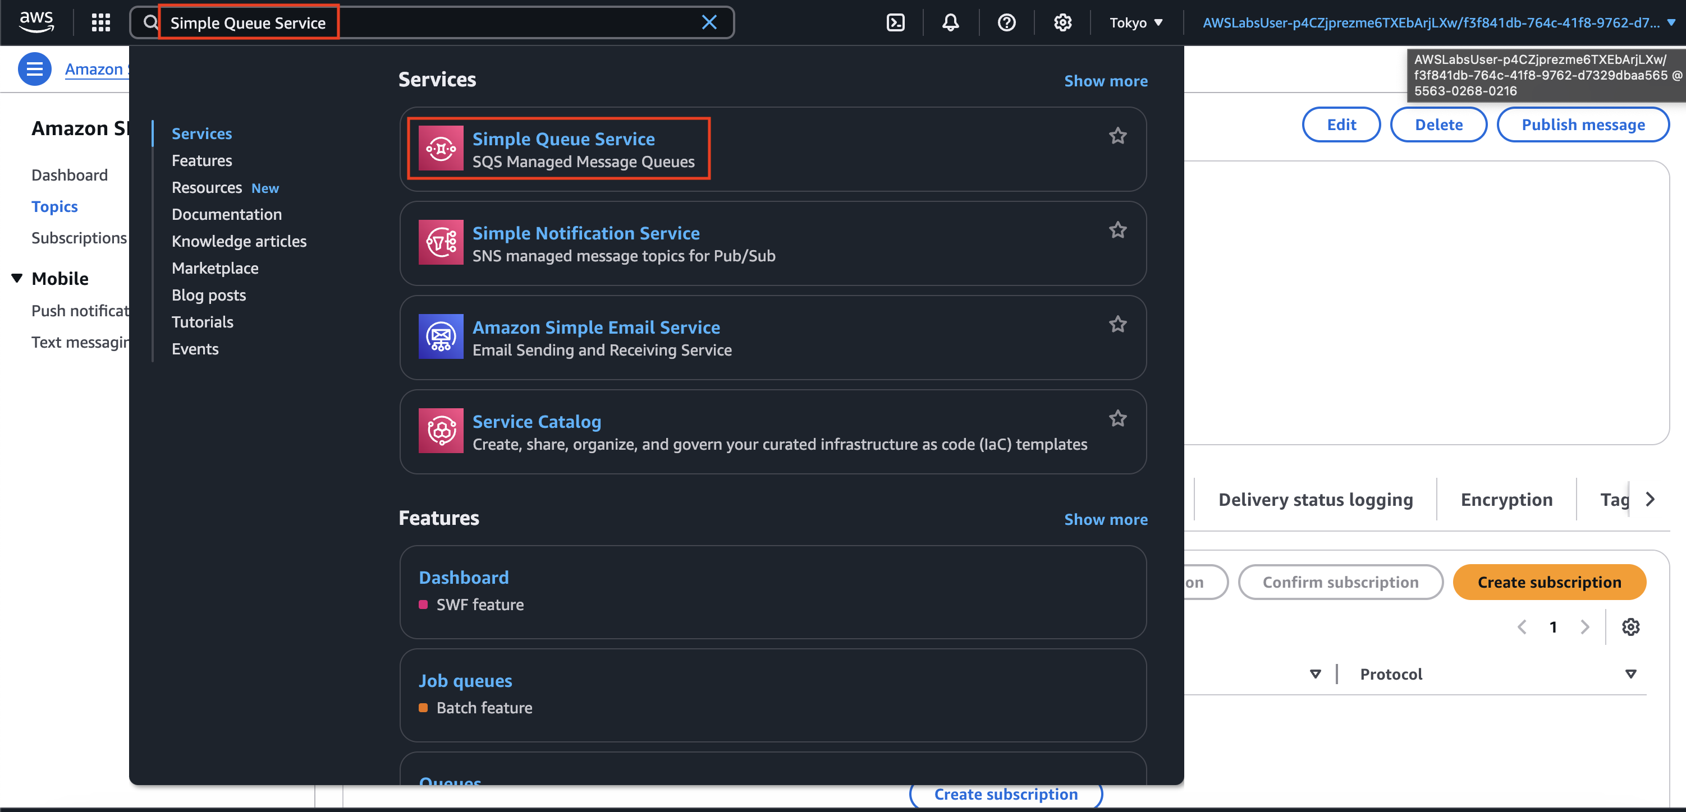The image size is (1686, 812).
Task: Open table preferences gear icon
Action: (1630, 627)
